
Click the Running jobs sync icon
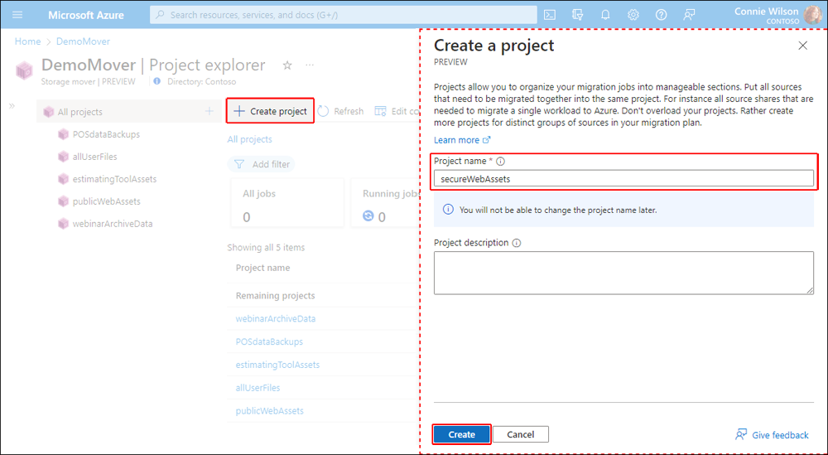368,215
